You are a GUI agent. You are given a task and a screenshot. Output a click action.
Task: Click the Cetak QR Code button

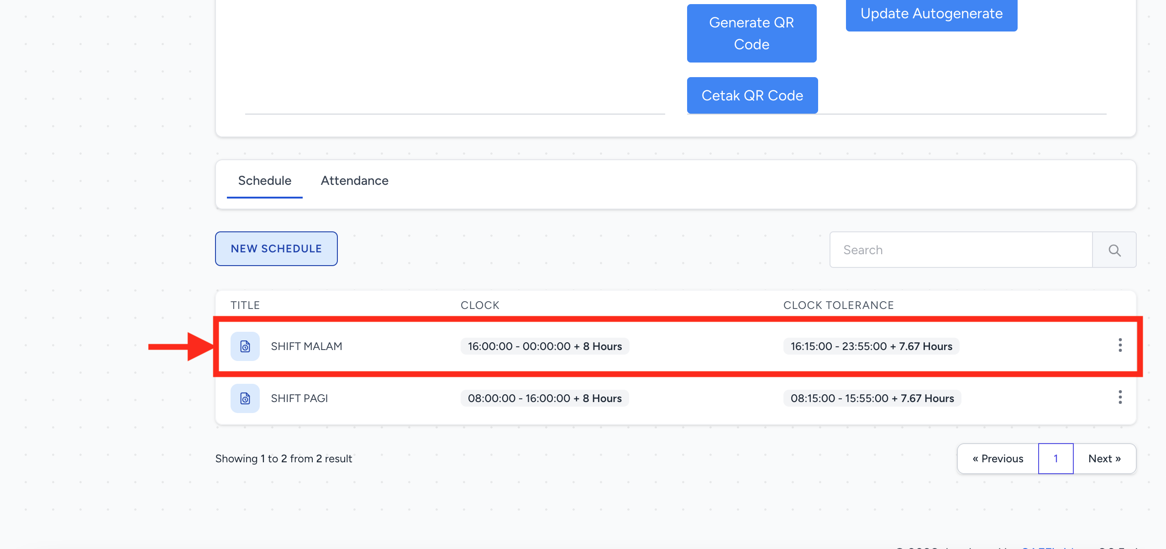(x=752, y=95)
